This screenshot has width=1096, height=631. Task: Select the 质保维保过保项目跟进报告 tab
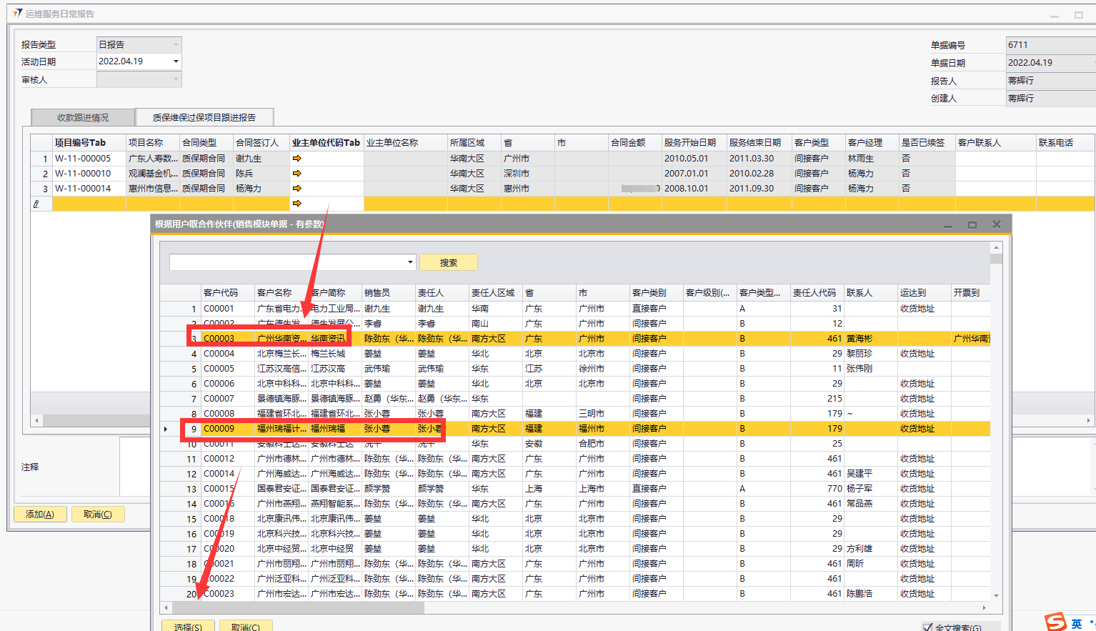point(204,117)
